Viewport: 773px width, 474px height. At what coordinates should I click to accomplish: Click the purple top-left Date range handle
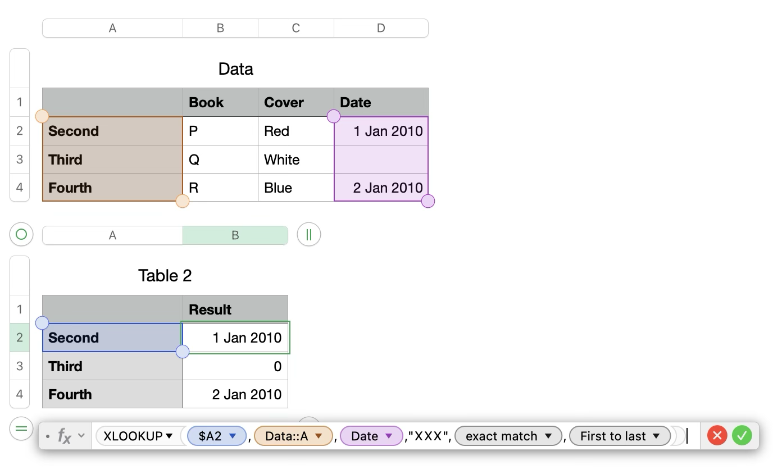pos(334,116)
